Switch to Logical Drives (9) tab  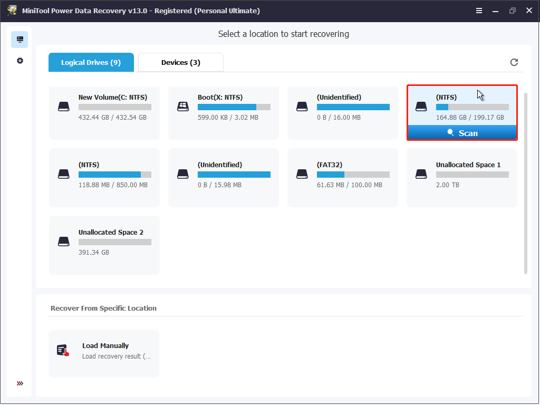click(x=91, y=62)
